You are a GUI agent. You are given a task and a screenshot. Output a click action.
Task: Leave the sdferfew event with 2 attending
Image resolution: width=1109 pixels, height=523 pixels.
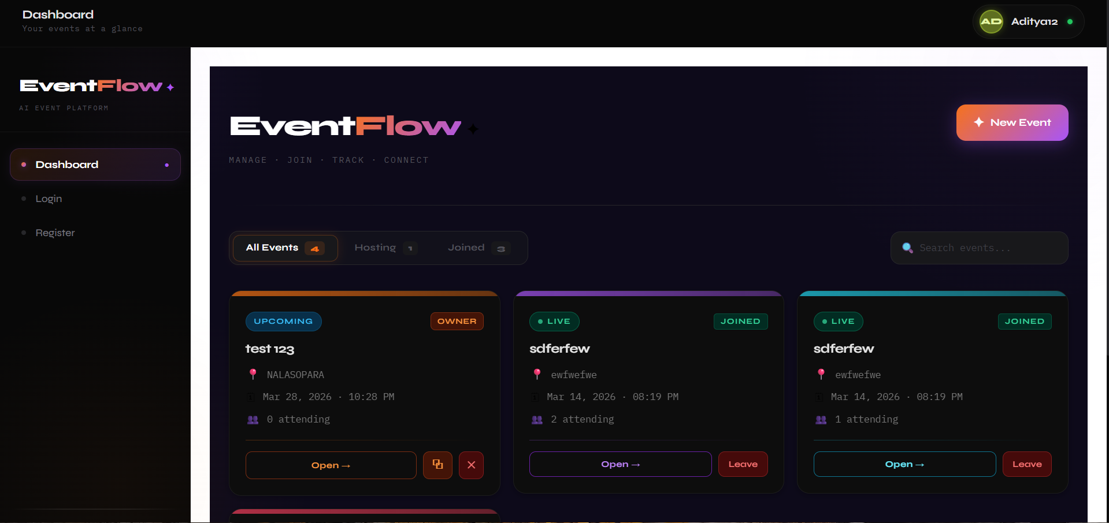[x=743, y=464]
